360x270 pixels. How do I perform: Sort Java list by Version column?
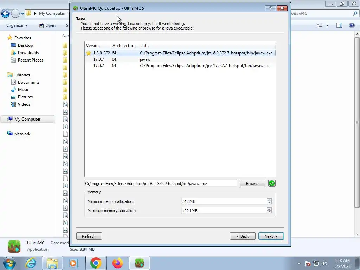click(x=98, y=46)
